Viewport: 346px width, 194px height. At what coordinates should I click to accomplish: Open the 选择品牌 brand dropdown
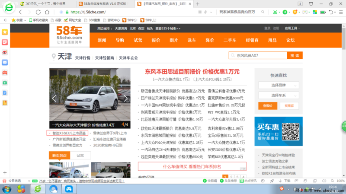(279, 85)
